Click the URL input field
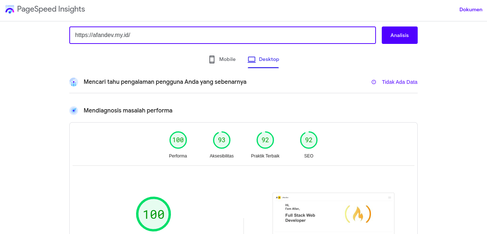487x234 pixels. tap(222, 35)
